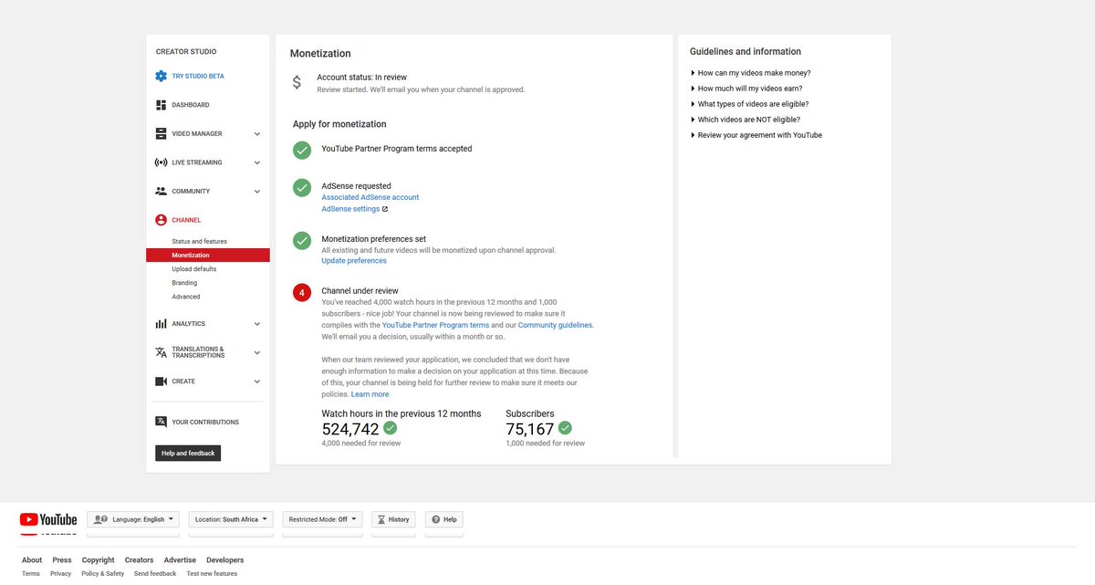The width and height of the screenshot is (1095, 585).
Task: Expand the Live Streaming section chevron
Action: (x=257, y=162)
